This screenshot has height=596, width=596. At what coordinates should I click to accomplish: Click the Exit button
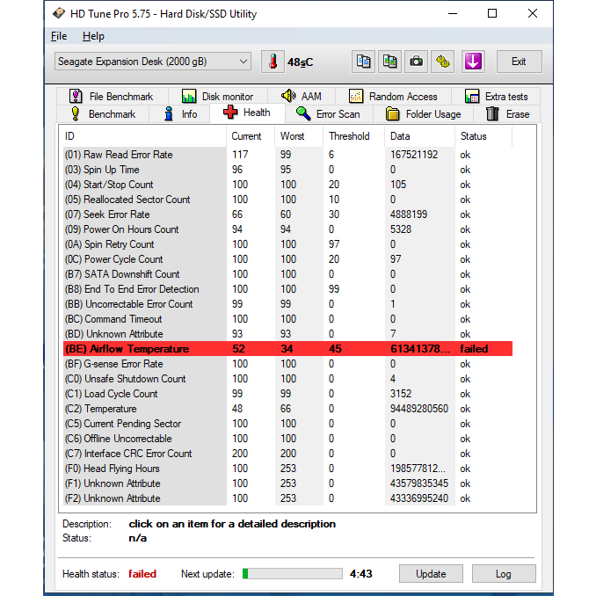[x=519, y=62]
